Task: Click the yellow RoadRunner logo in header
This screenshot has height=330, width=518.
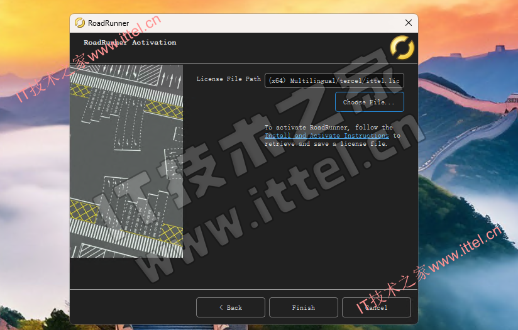Action: [402, 48]
